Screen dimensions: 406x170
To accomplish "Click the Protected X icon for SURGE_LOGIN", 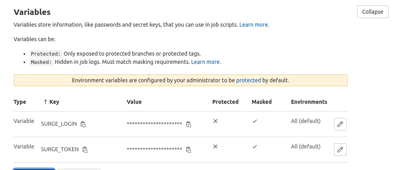I will click(215, 121).
